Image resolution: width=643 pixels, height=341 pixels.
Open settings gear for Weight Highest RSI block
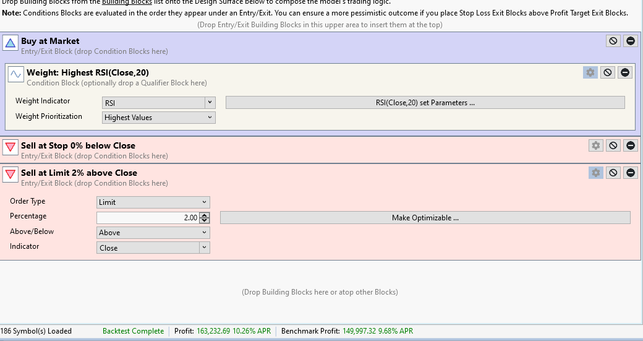pyautogui.click(x=590, y=72)
